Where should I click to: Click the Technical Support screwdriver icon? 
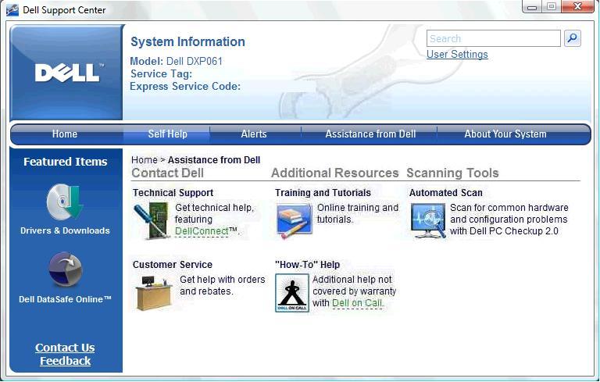click(151, 220)
